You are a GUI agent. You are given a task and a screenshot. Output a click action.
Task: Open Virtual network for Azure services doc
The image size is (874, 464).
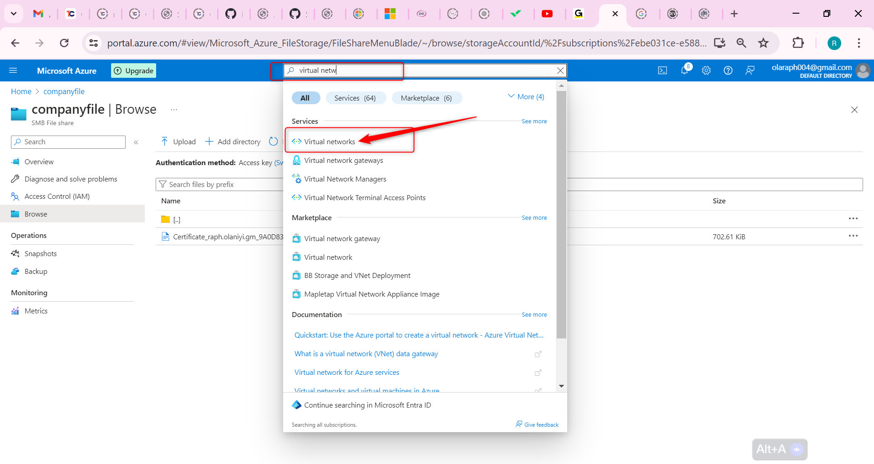tap(347, 372)
